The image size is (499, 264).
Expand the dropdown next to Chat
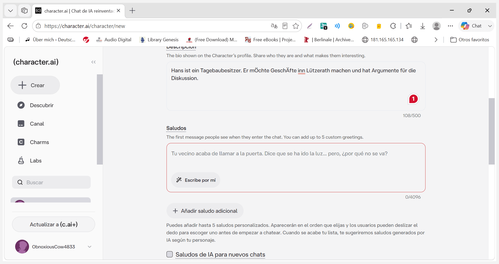pos(490,26)
